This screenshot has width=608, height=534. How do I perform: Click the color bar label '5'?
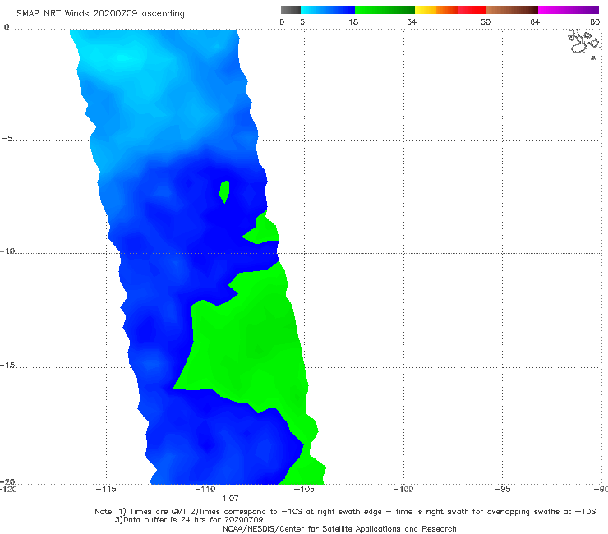(x=302, y=22)
